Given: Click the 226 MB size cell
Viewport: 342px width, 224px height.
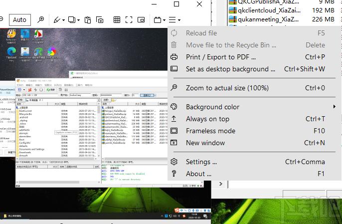Looking at the screenshot, I should pos(323,19).
